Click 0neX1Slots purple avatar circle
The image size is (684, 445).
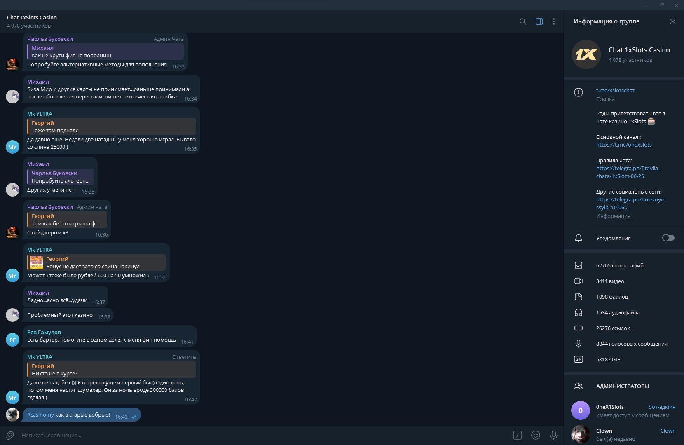click(x=581, y=410)
